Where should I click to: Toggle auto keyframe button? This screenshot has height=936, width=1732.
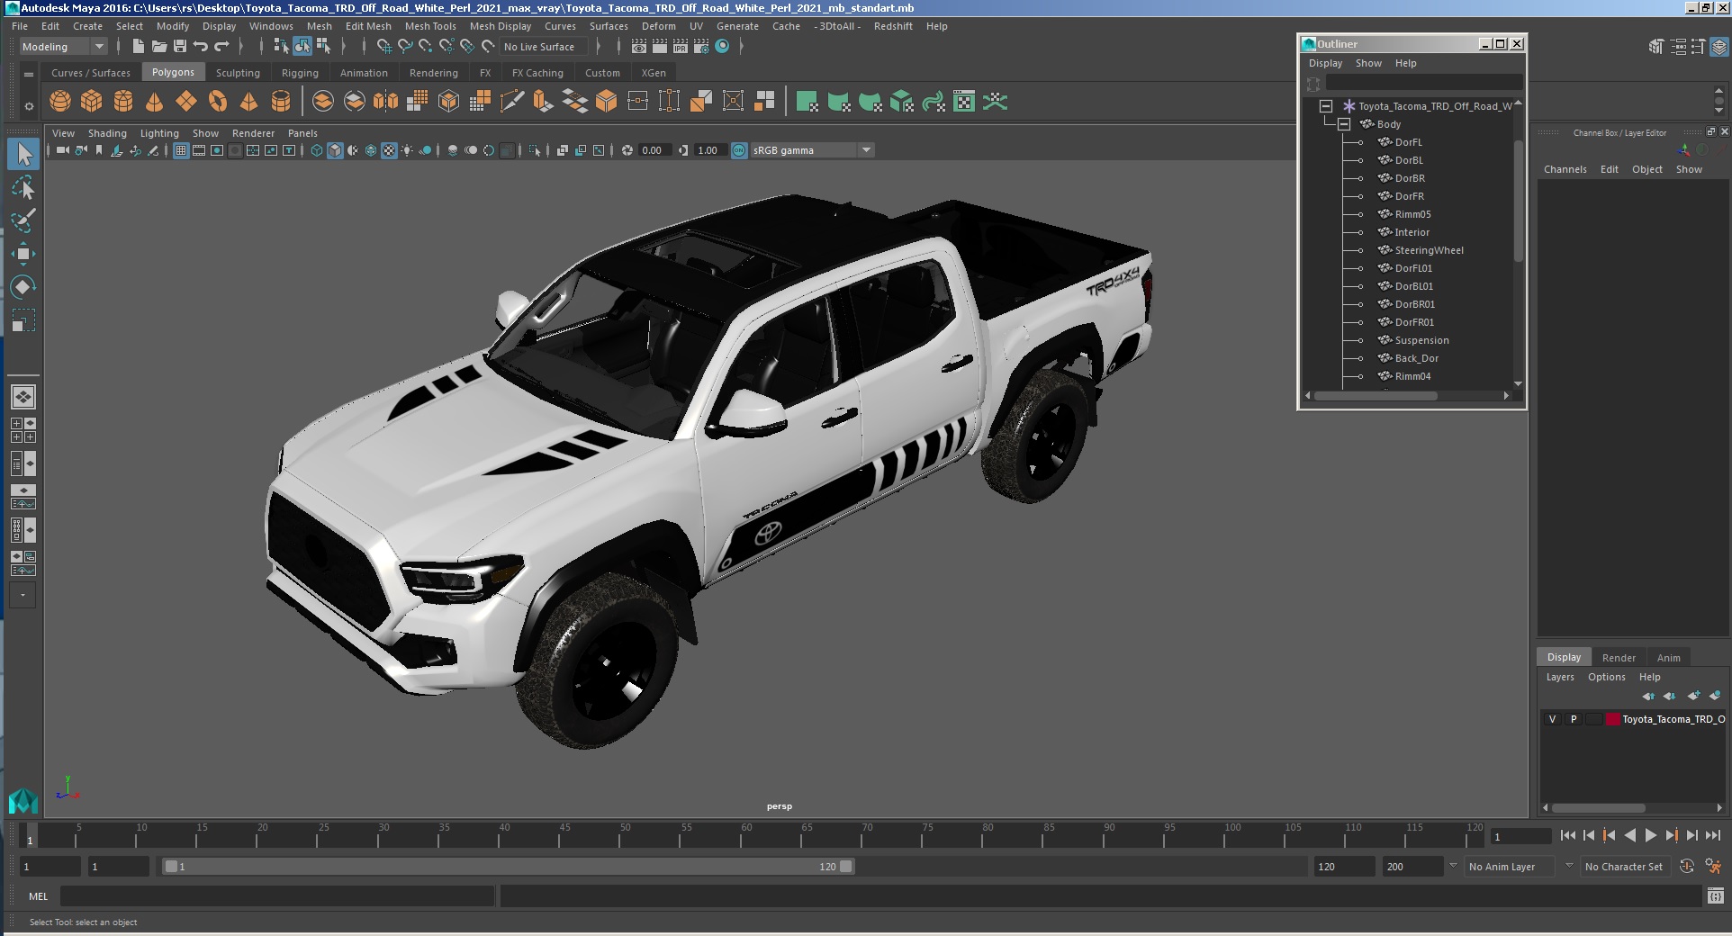tap(1687, 866)
